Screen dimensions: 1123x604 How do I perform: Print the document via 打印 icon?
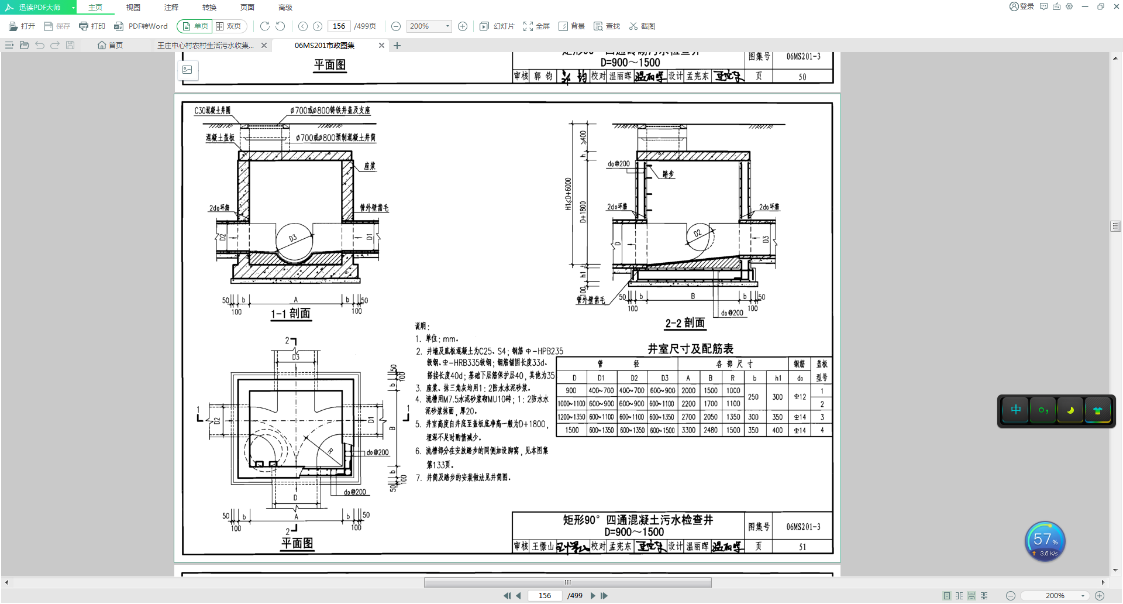point(92,26)
